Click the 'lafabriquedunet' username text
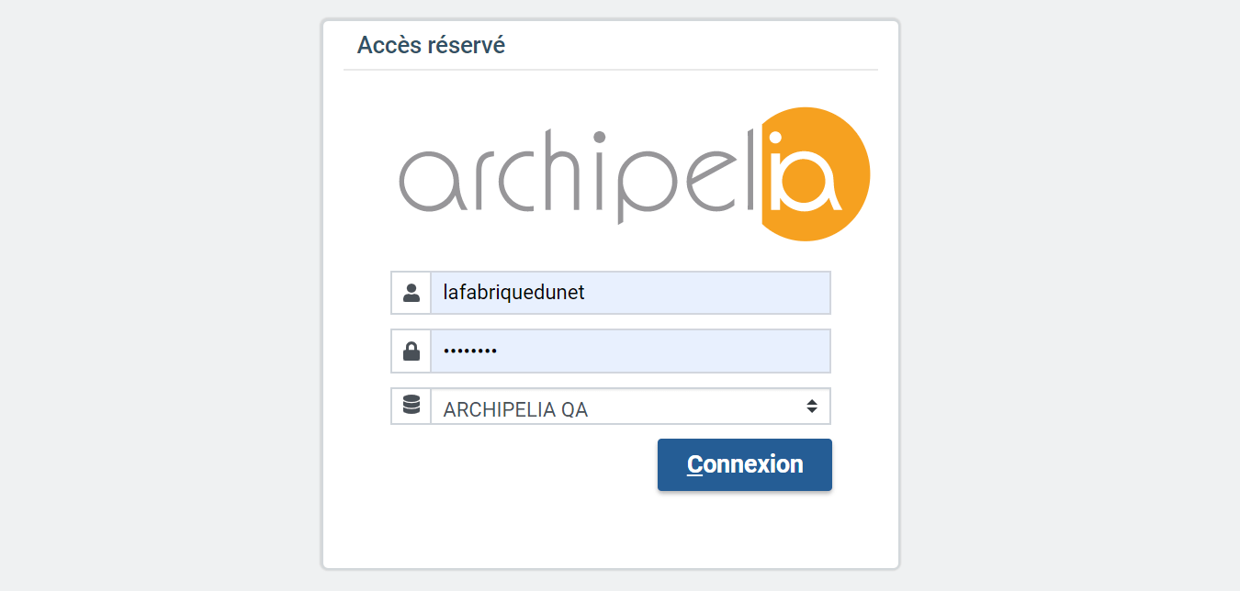Image resolution: width=1240 pixels, height=591 pixels. point(513,293)
